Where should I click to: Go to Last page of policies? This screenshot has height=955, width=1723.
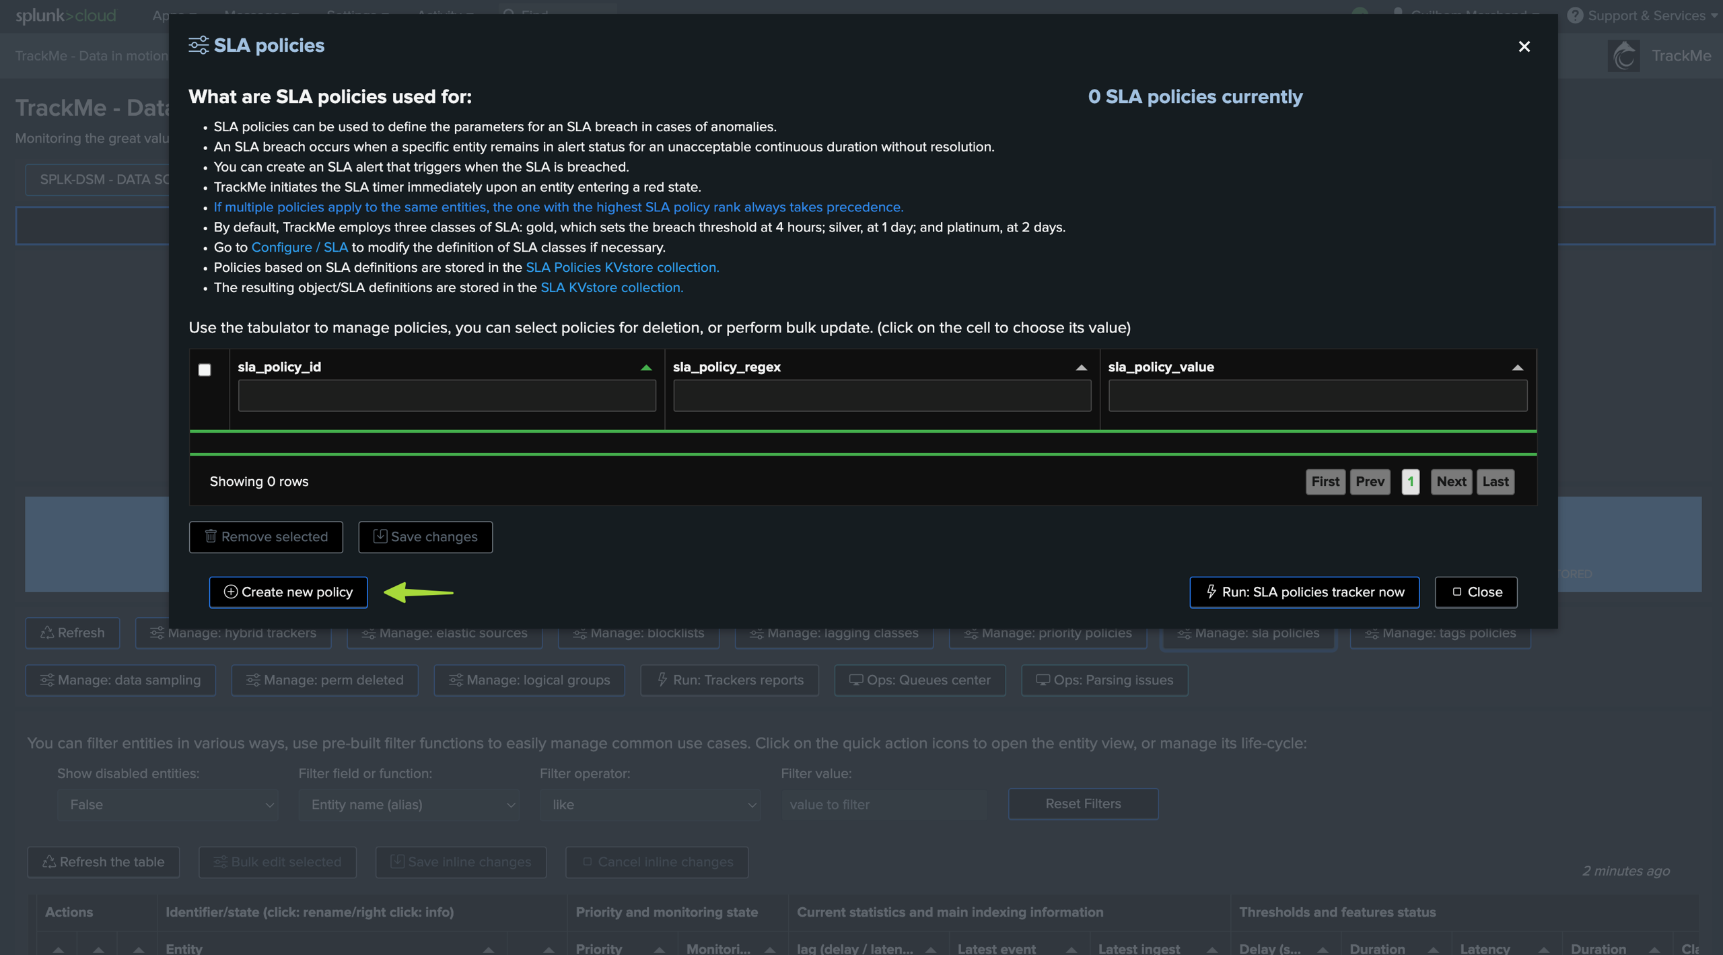click(x=1496, y=481)
